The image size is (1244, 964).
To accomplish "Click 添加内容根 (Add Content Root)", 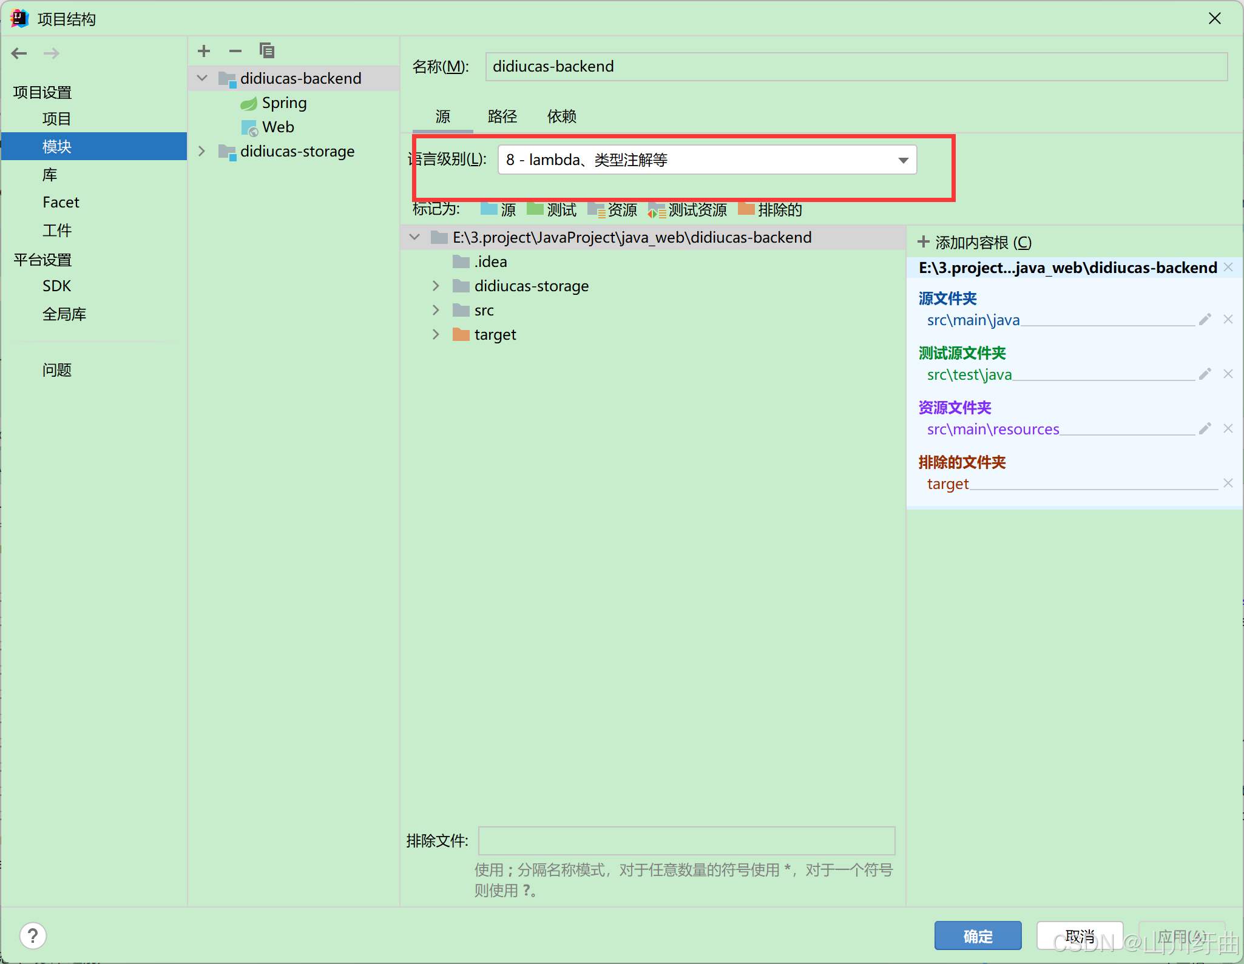I will [975, 243].
